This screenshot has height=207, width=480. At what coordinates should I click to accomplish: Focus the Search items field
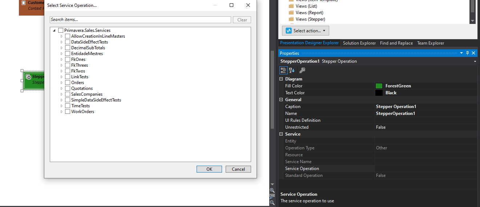(x=140, y=20)
